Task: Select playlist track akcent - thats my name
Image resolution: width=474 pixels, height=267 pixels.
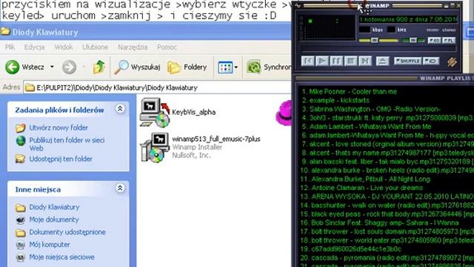Action: coord(387,153)
